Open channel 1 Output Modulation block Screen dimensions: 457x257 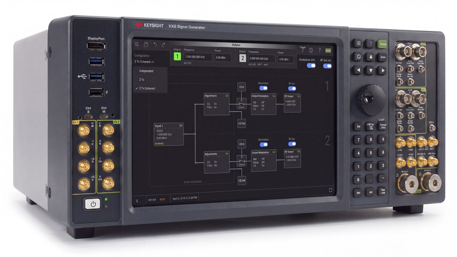click(x=263, y=104)
